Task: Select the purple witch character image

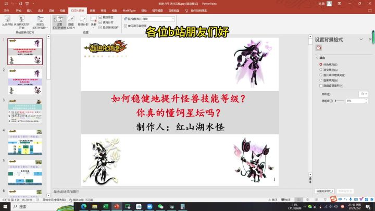Action: point(253,64)
